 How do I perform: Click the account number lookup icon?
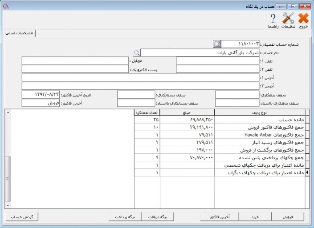217,44
